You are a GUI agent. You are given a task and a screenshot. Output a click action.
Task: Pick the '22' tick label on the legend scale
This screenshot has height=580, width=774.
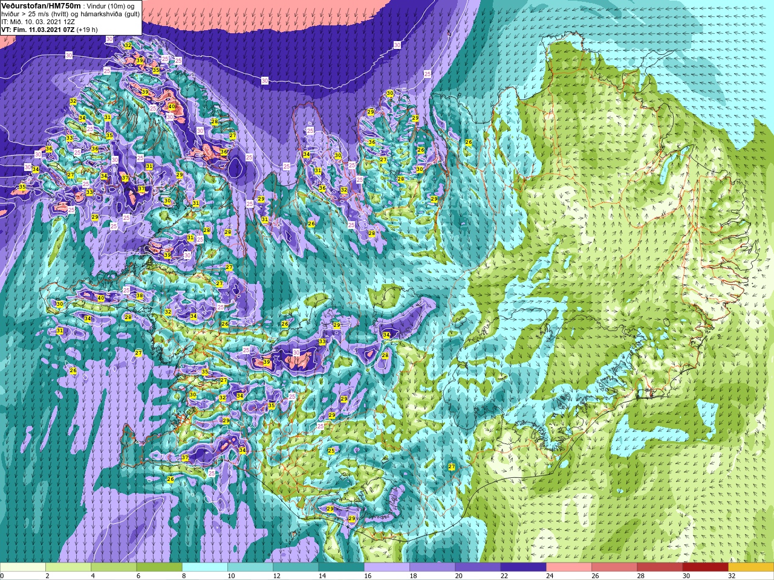pos(504,576)
